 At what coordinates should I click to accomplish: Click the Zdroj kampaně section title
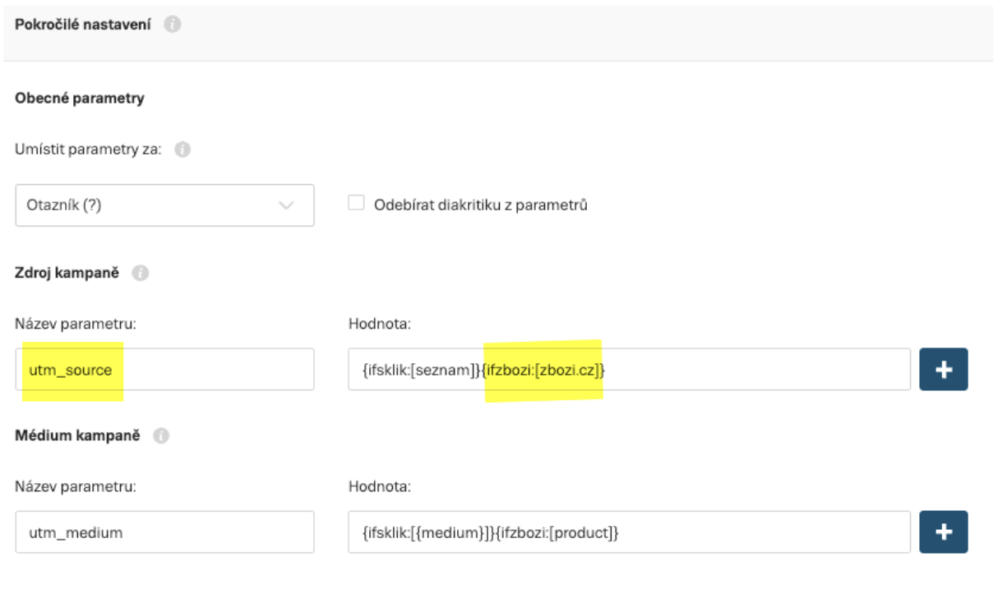(67, 274)
